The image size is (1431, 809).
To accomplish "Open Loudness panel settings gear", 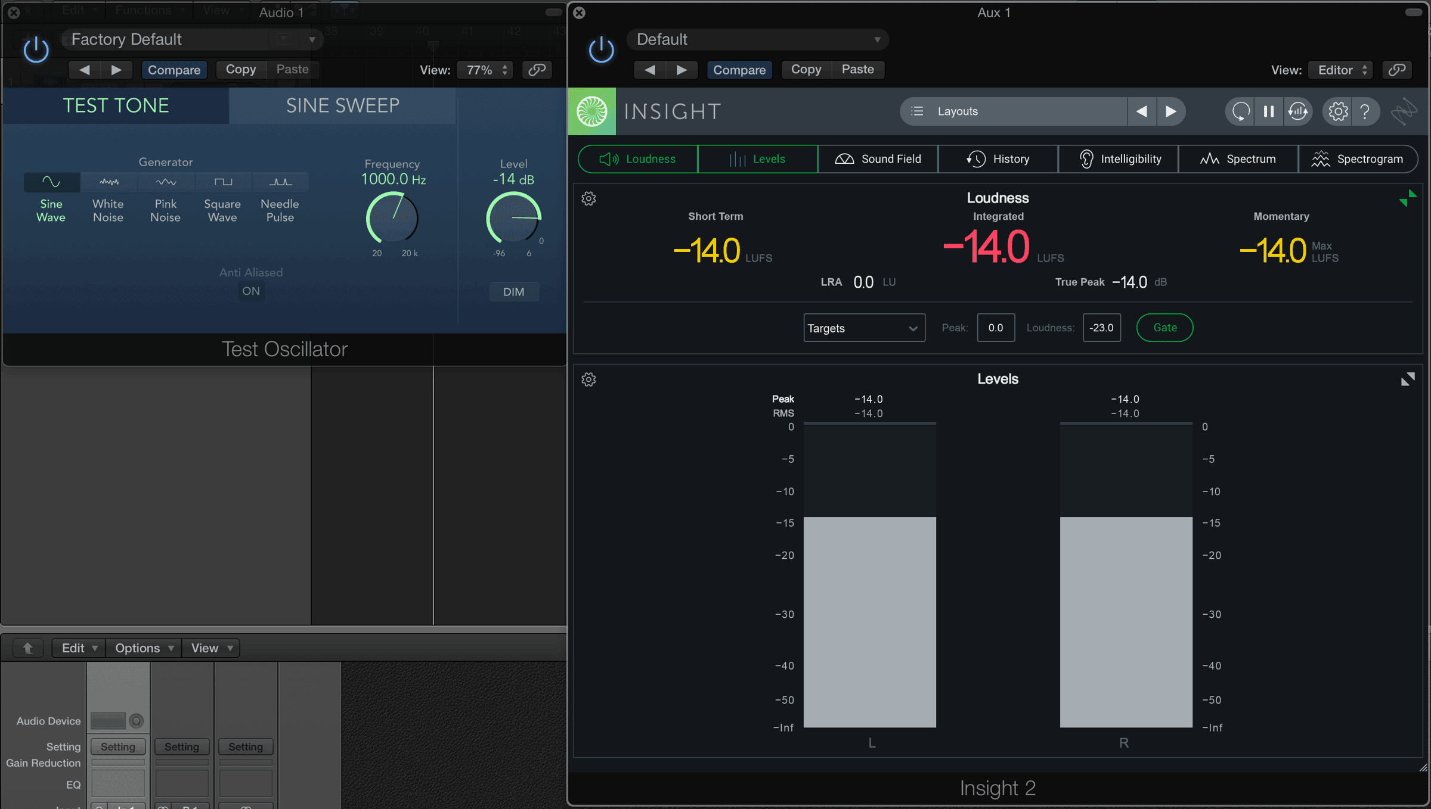I will tap(588, 198).
